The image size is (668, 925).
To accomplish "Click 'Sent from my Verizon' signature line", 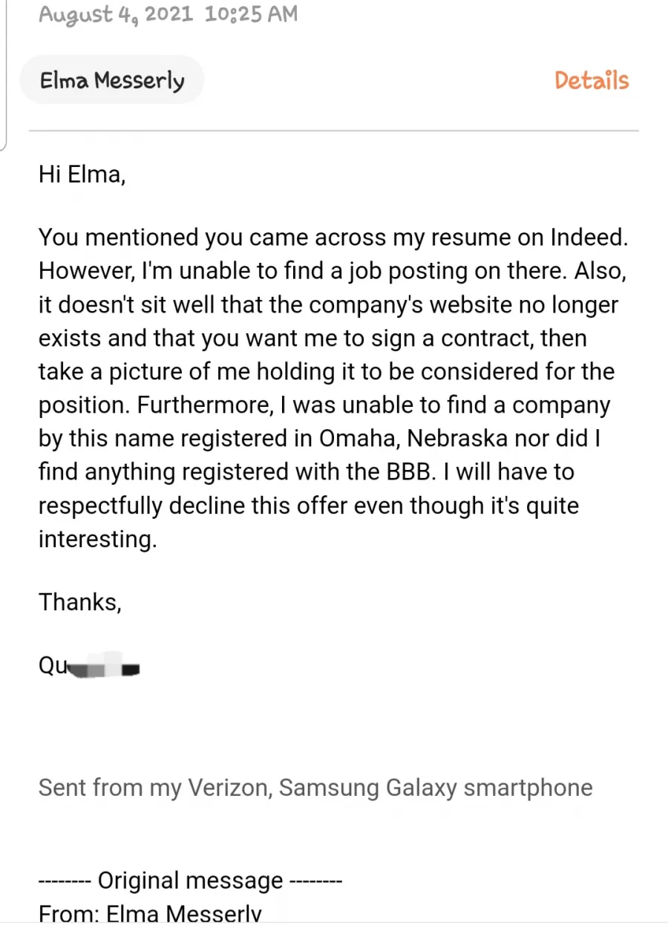I will pyautogui.click(x=156, y=787).
